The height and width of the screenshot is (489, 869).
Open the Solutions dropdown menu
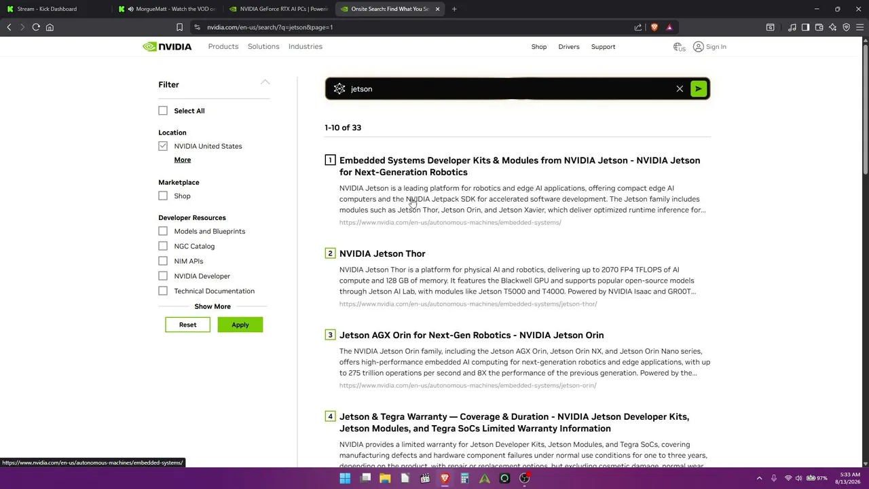pyautogui.click(x=263, y=47)
